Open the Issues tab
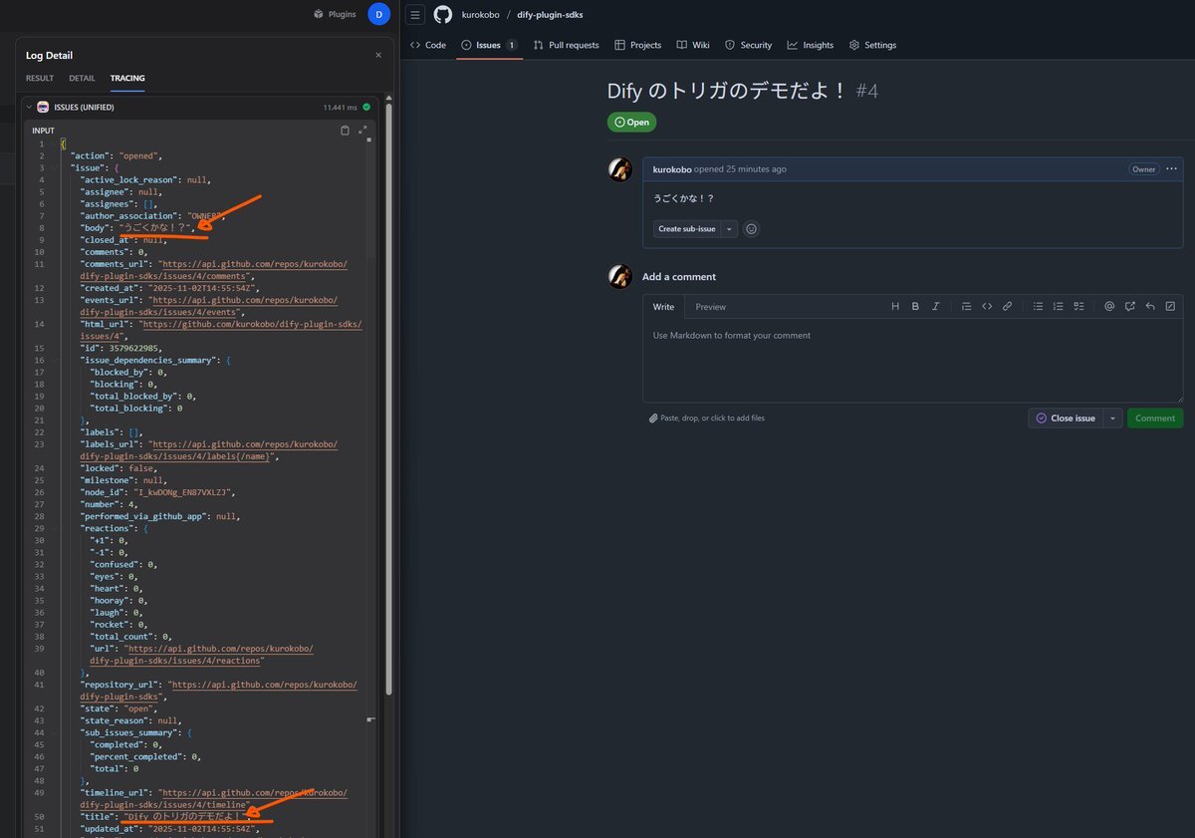The width and height of the screenshot is (1195, 838). click(x=489, y=45)
